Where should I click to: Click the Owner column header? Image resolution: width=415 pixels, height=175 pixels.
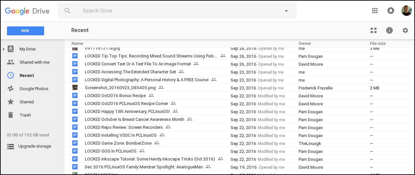pyautogui.click(x=305, y=44)
